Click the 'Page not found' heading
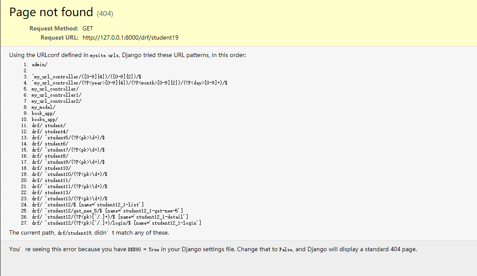 coord(51,12)
